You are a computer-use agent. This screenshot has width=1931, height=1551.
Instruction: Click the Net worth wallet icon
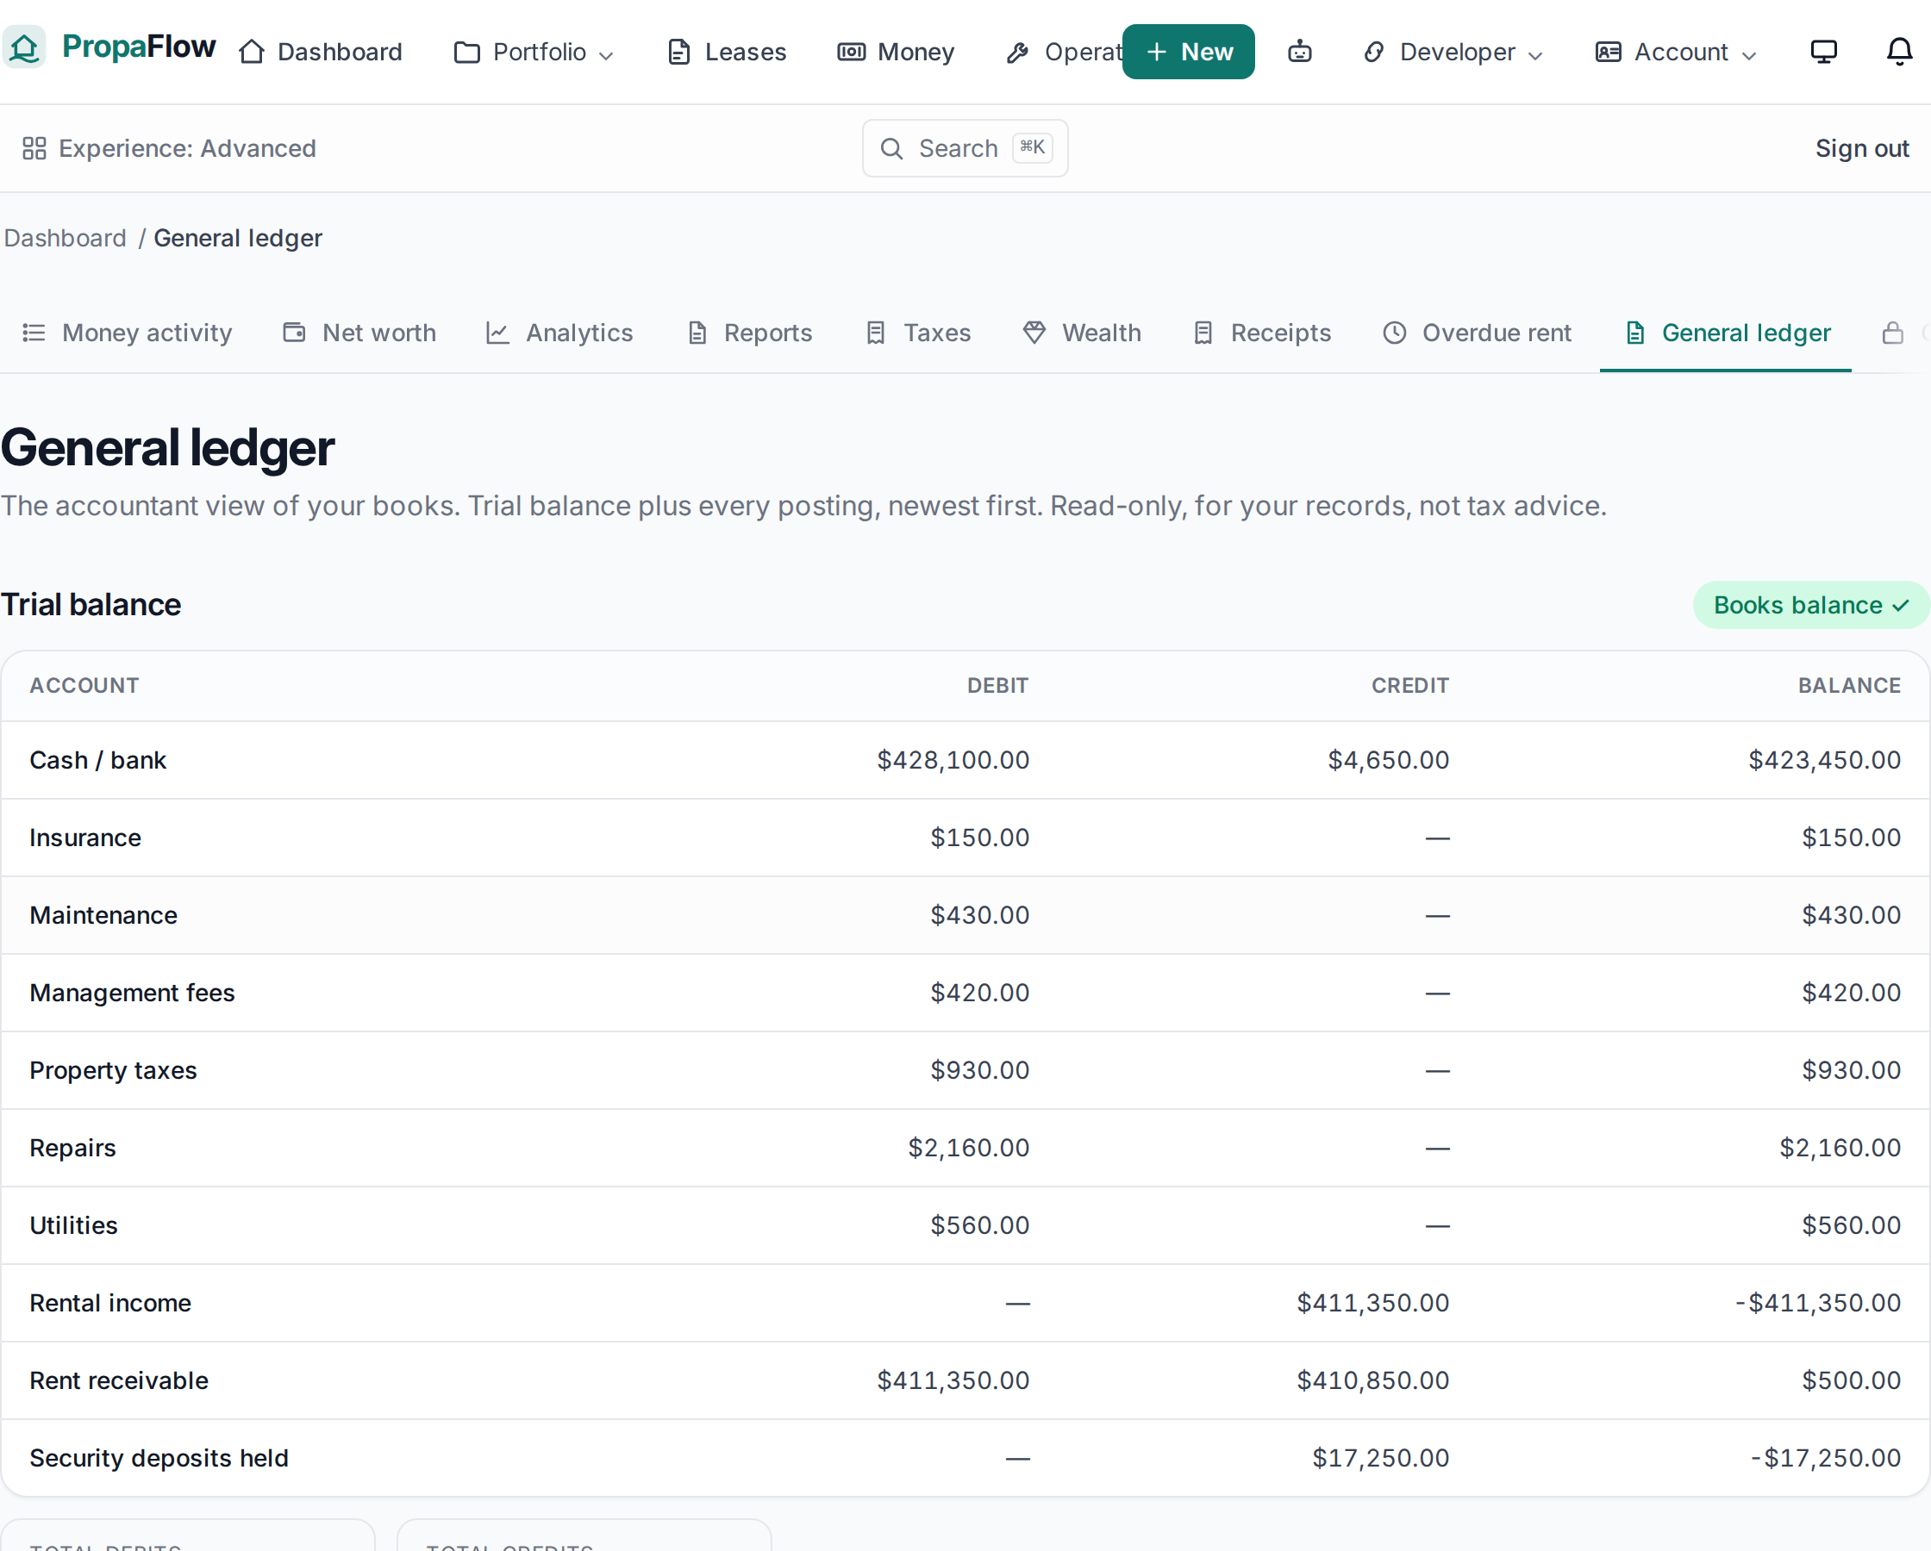point(294,333)
